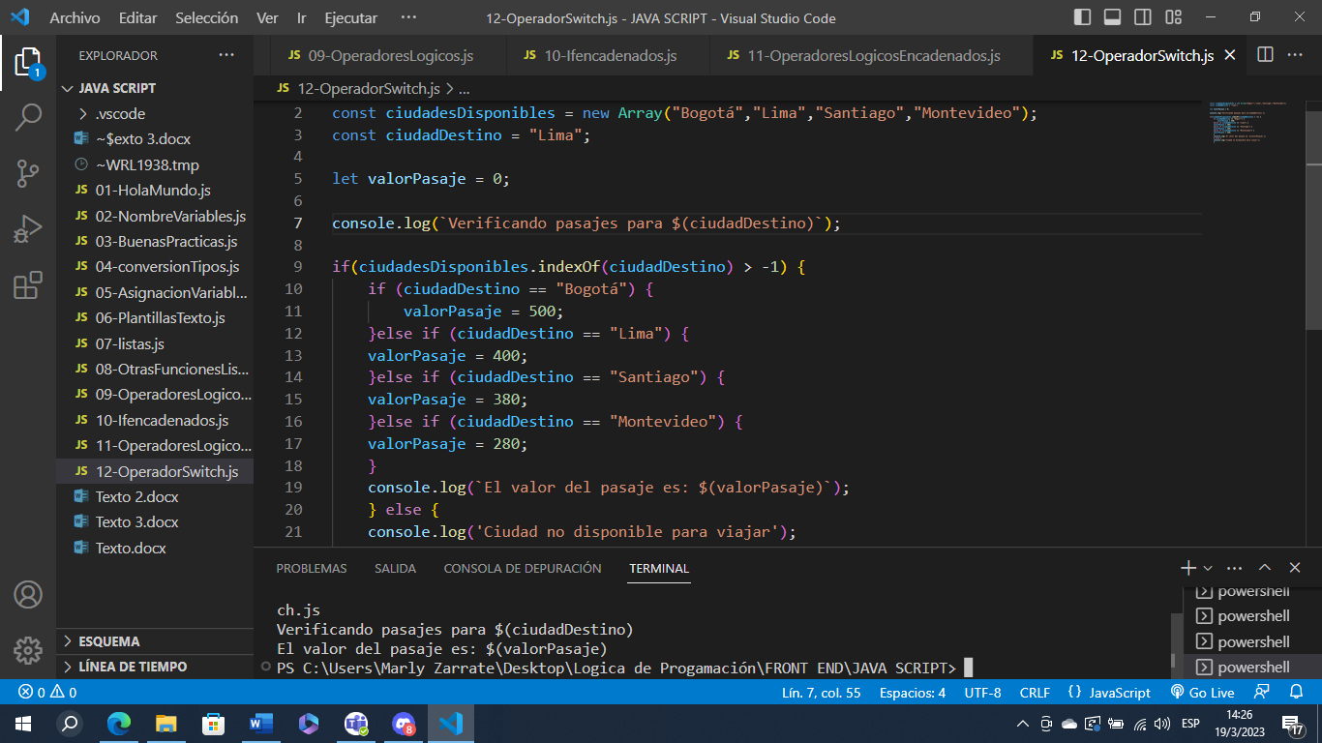
Task: Open Customize Layout icon
Action: click(1174, 17)
